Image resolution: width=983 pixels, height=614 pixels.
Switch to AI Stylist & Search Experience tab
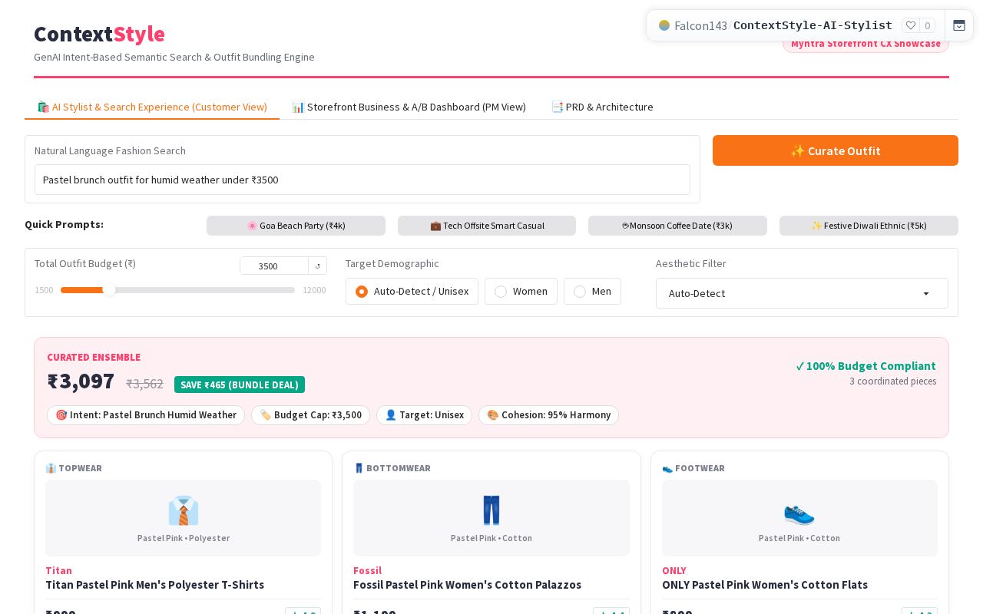(152, 107)
